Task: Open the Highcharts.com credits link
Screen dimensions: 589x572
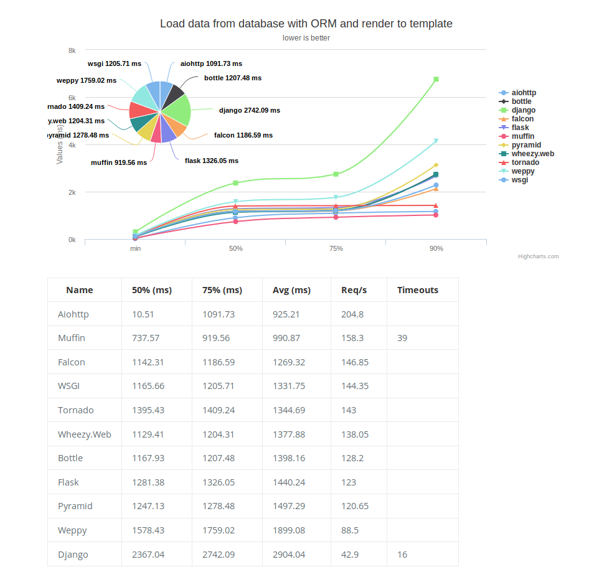Action: click(x=538, y=256)
